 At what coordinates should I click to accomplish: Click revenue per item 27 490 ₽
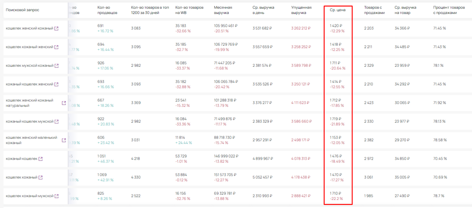pos(402,196)
